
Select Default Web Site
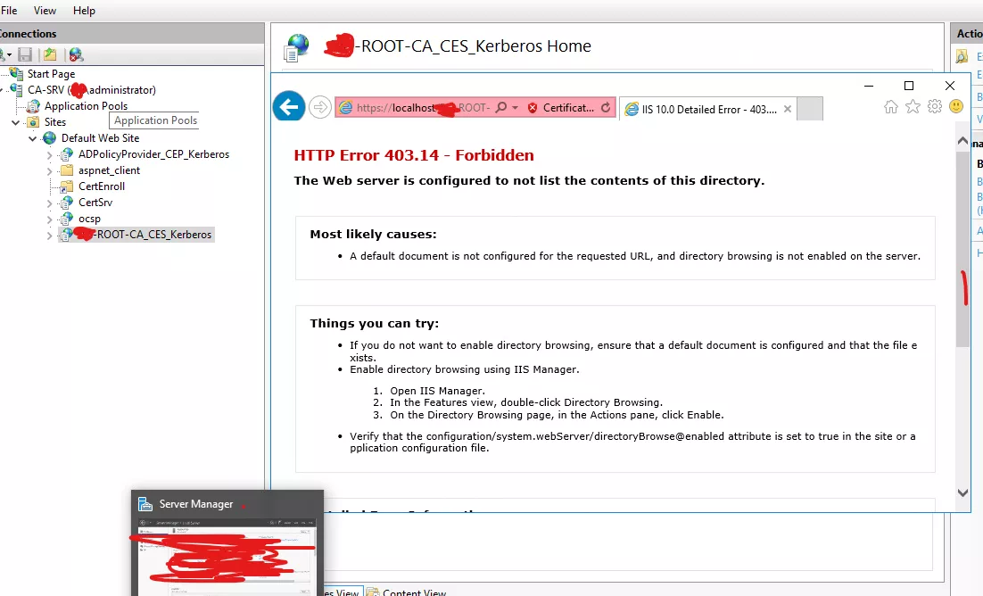(x=100, y=138)
